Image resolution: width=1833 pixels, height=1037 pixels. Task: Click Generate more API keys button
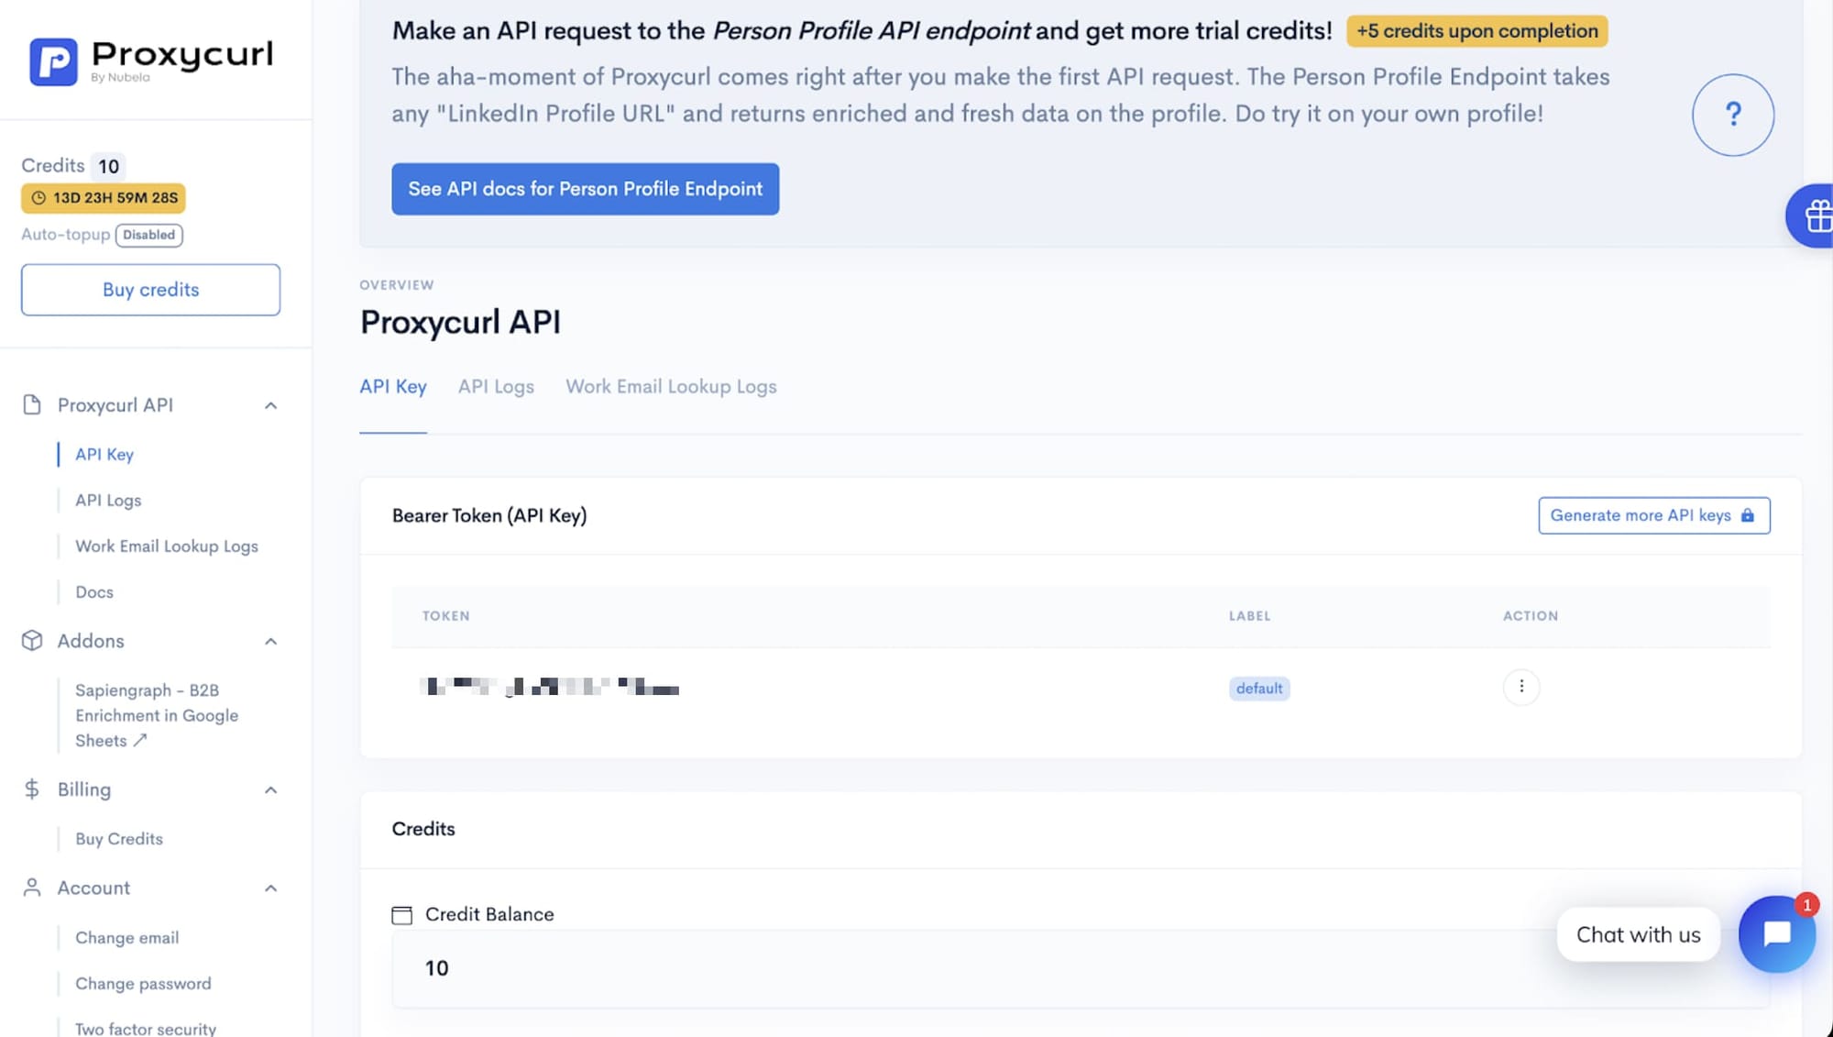click(1653, 515)
